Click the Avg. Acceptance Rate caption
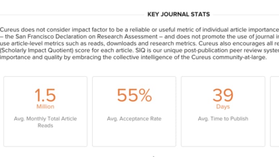 (134, 119)
